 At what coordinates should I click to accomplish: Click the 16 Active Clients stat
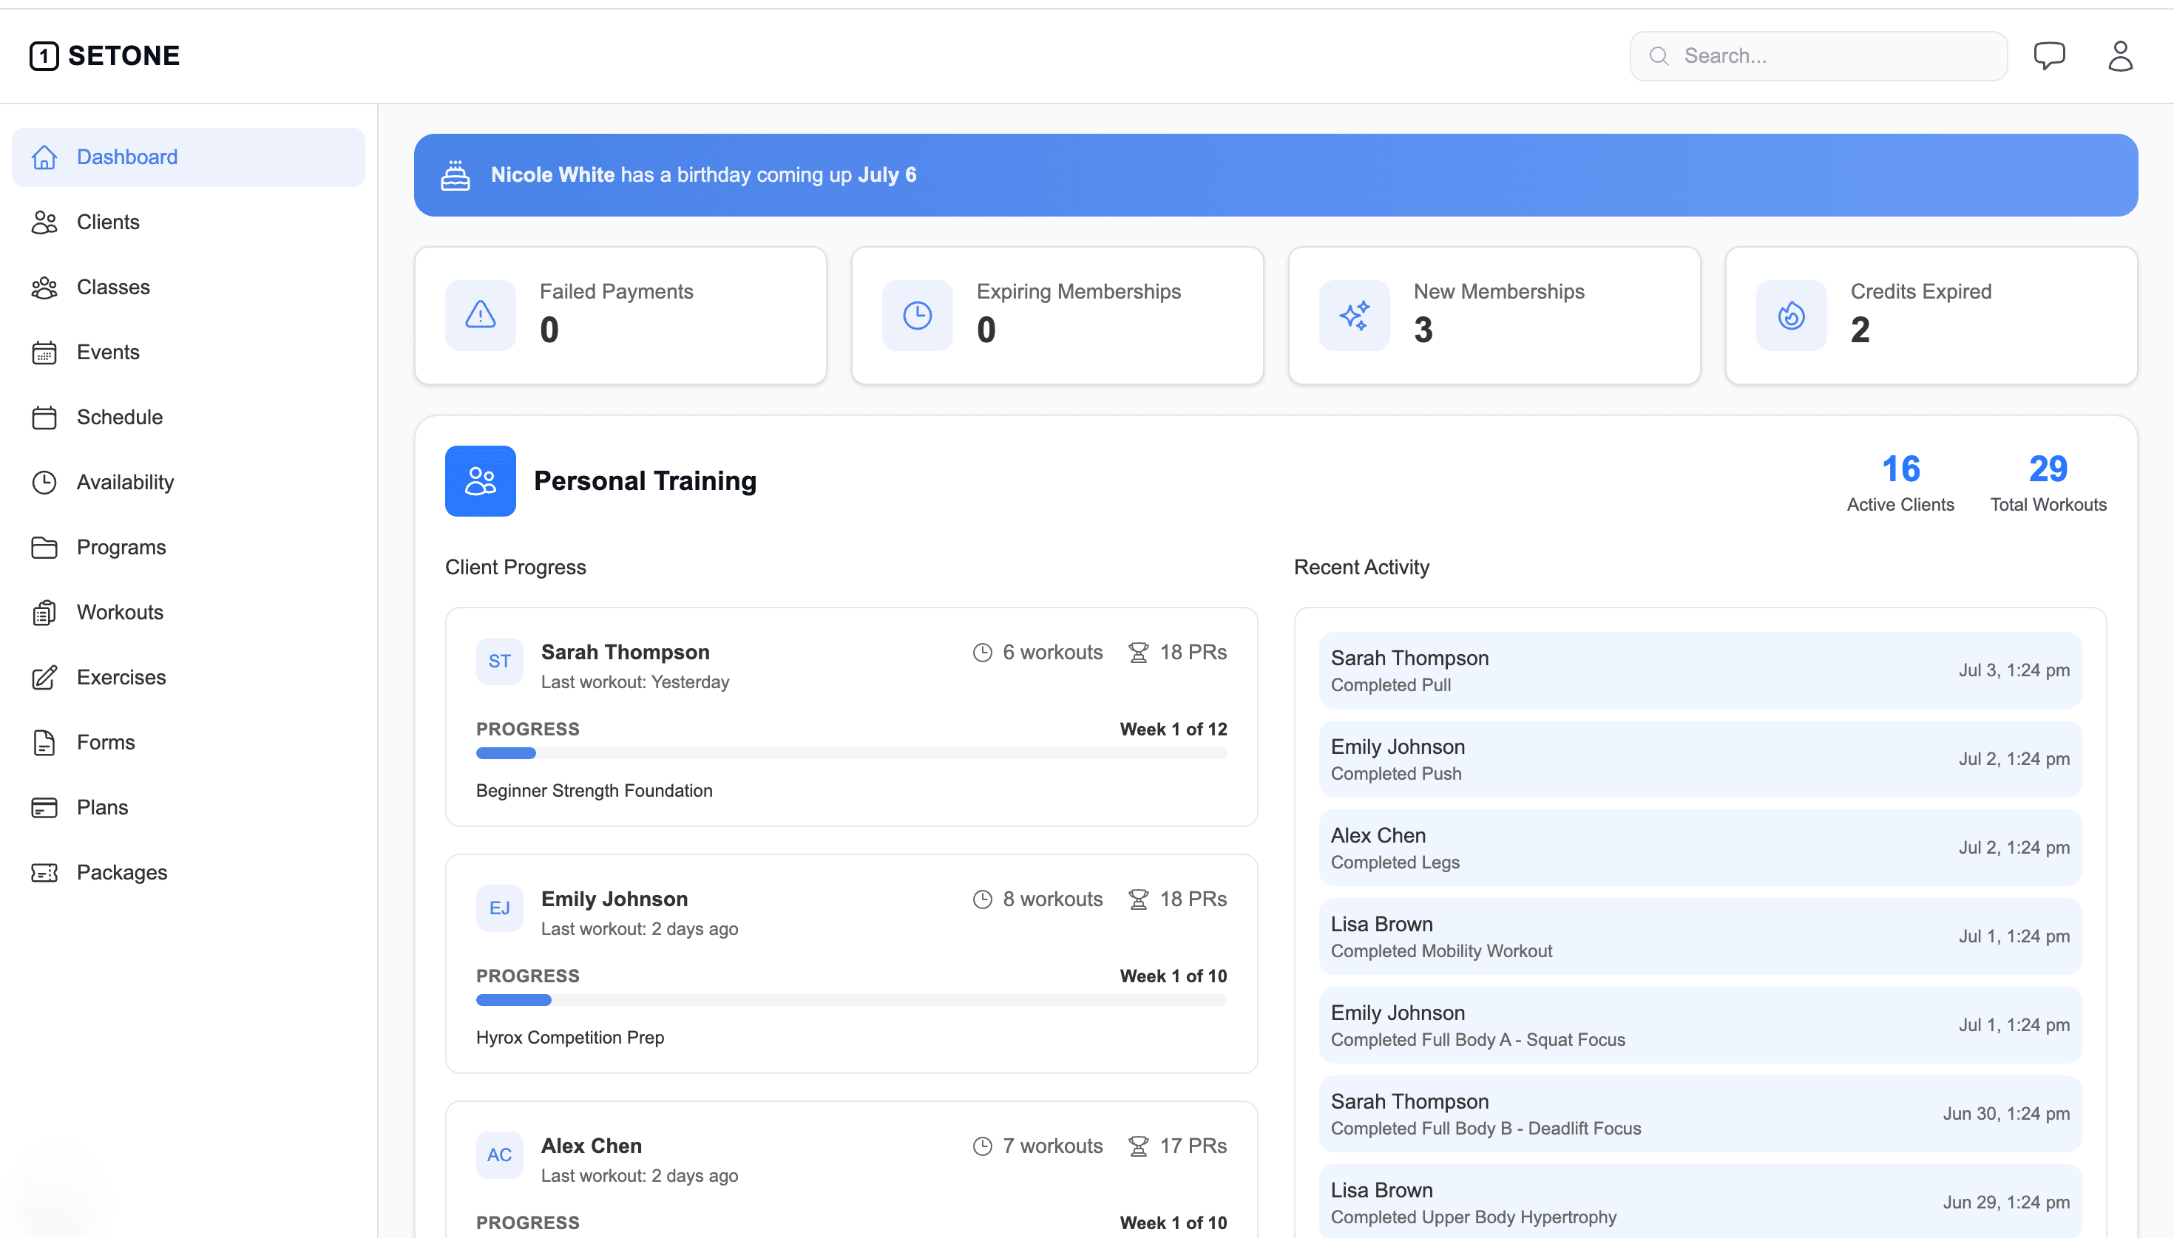point(1900,483)
